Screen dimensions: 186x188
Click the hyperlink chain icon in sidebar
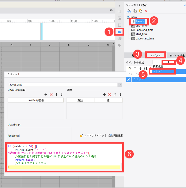(119, 46)
